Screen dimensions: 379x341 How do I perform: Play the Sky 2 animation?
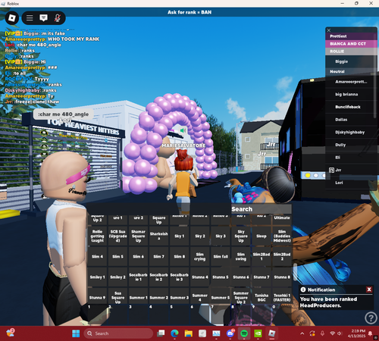click(x=200, y=236)
